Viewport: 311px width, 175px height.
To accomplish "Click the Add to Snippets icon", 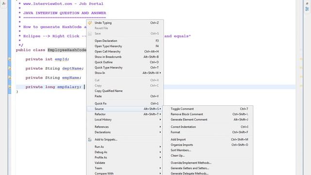I will [90, 140].
